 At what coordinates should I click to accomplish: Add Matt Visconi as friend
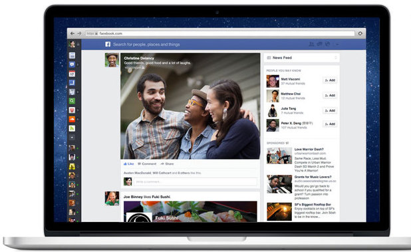(330, 80)
